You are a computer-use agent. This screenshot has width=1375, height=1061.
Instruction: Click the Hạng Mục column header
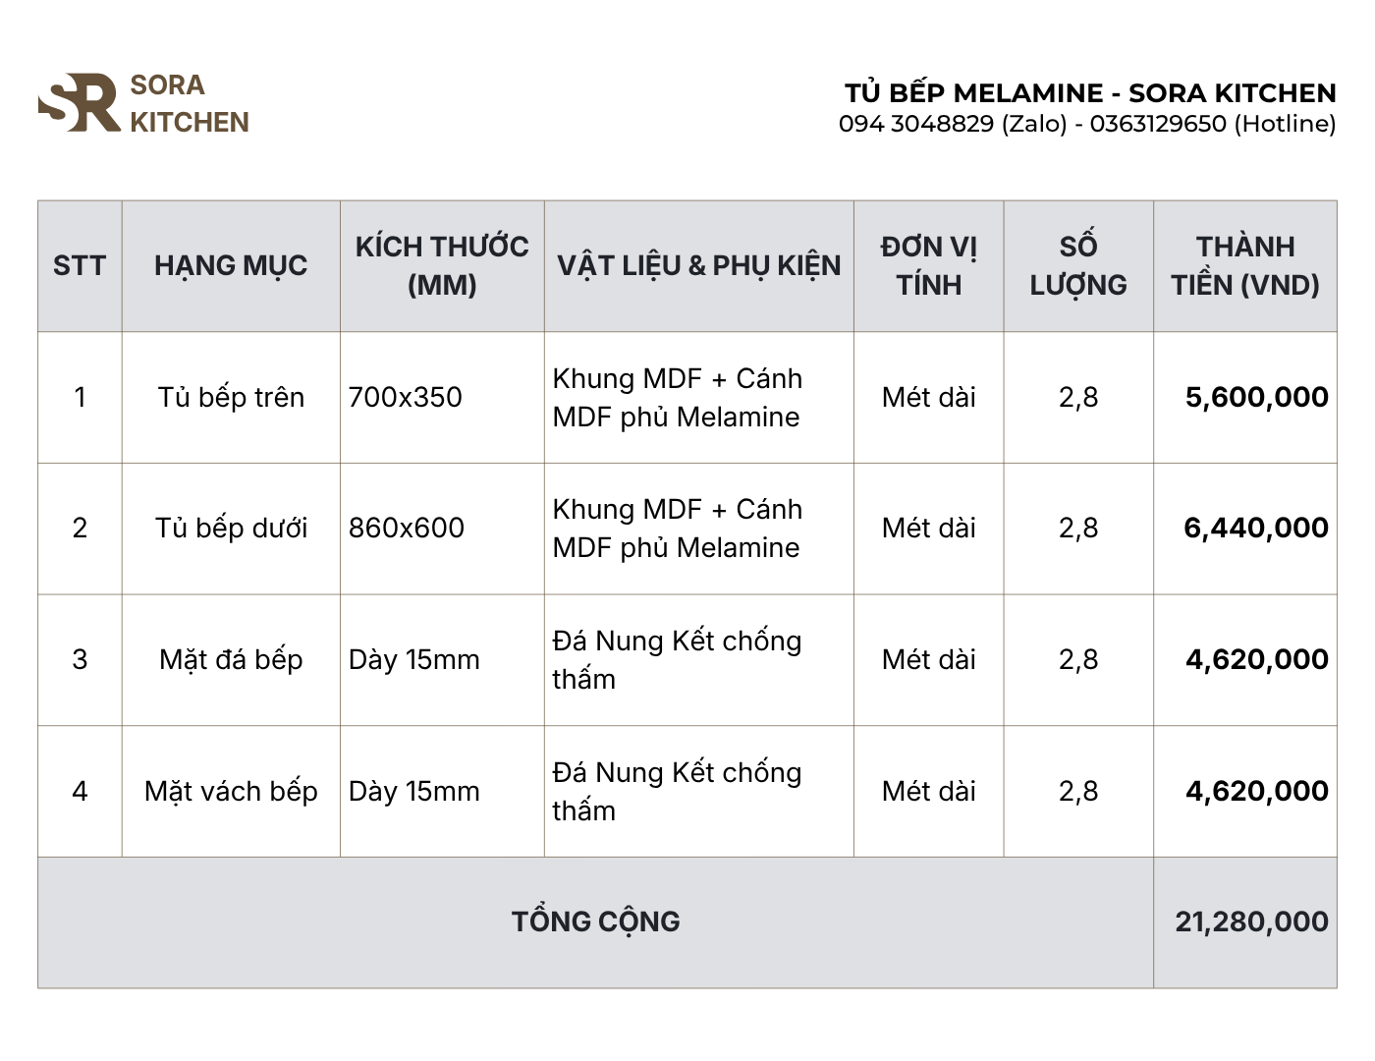click(x=231, y=265)
